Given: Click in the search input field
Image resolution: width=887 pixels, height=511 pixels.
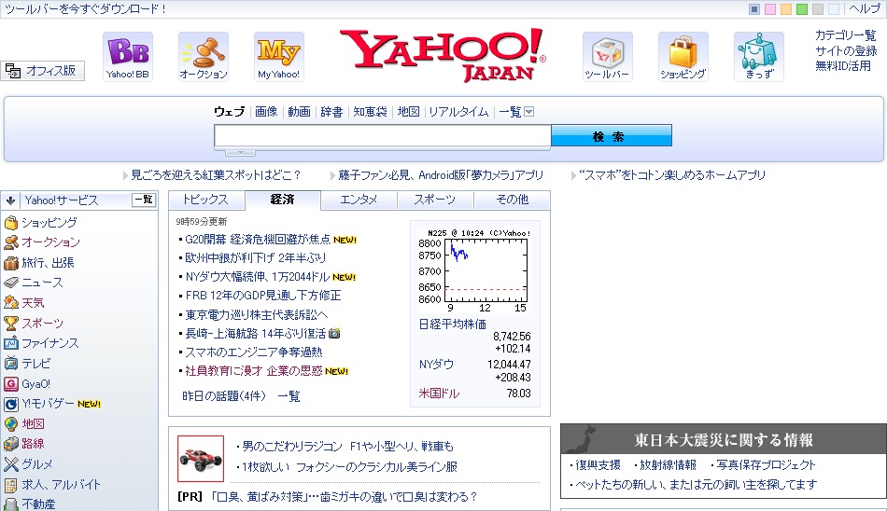Looking at the screenshot, I should click(383, 136).
